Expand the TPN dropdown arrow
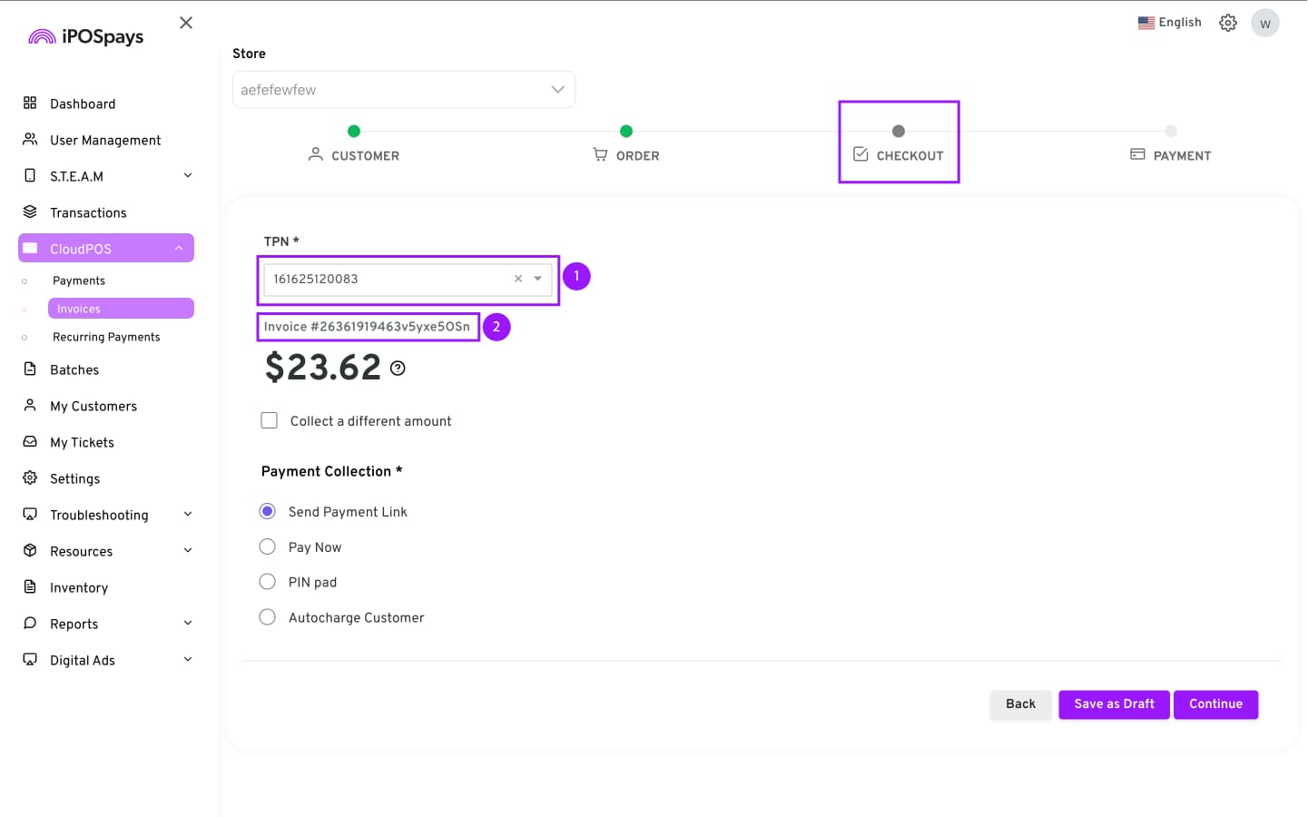 538,279
